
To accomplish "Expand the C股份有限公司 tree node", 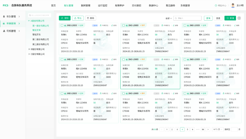I will coord(29,54).
